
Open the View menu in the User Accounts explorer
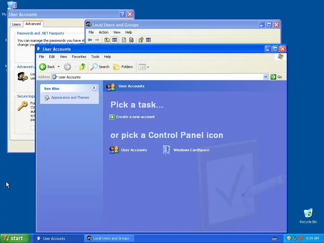click(63, 57)
